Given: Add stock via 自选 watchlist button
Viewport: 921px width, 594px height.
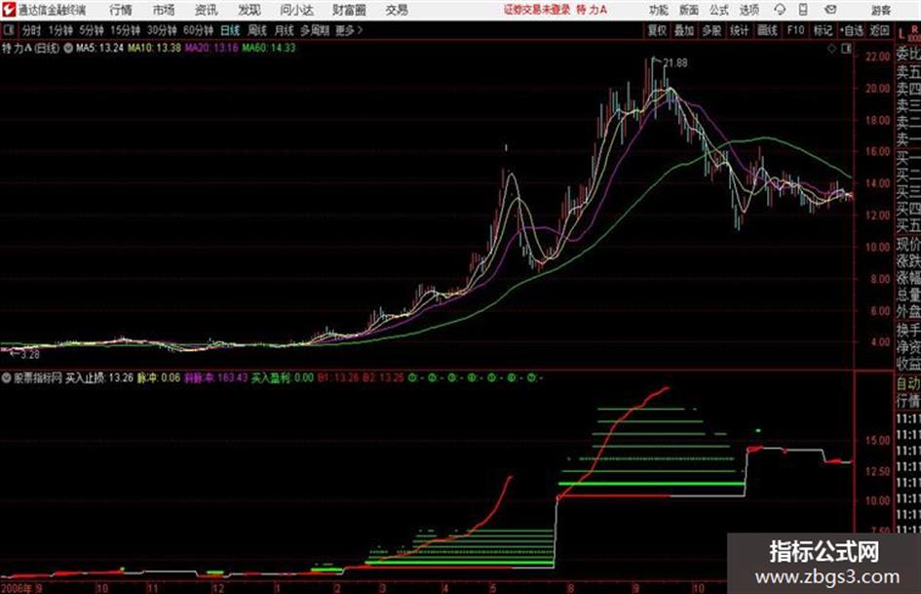Looking at the screenshot, I should pos(851,30).
